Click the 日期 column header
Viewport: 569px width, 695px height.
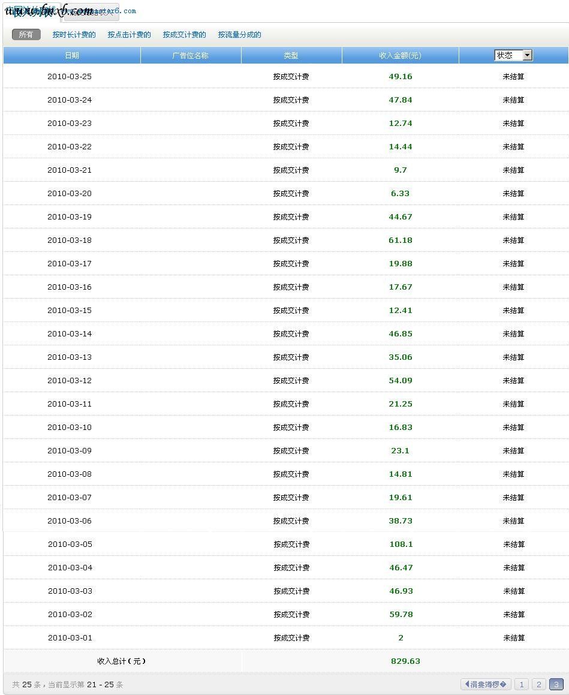71,55
